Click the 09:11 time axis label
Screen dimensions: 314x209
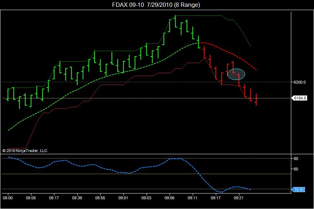point(192,198)
